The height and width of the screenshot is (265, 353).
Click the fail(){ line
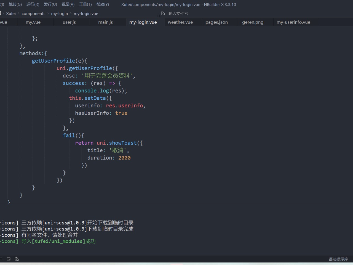[73, 135]
